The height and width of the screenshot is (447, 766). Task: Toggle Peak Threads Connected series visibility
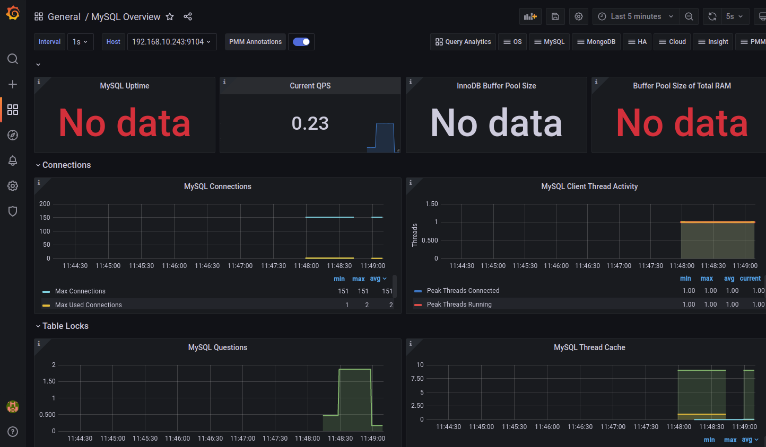coord(463,291)
